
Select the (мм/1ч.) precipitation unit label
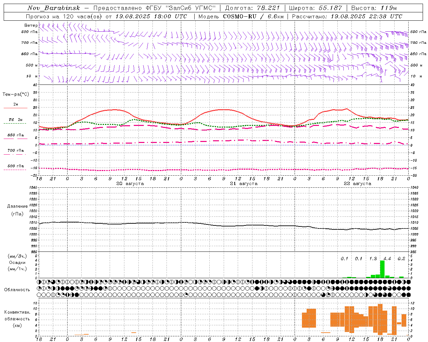point(17,269)
